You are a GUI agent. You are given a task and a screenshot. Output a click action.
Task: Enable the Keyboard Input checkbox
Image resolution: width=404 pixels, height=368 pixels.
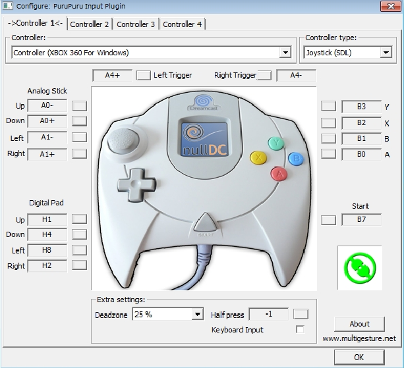tap(300, 329)
